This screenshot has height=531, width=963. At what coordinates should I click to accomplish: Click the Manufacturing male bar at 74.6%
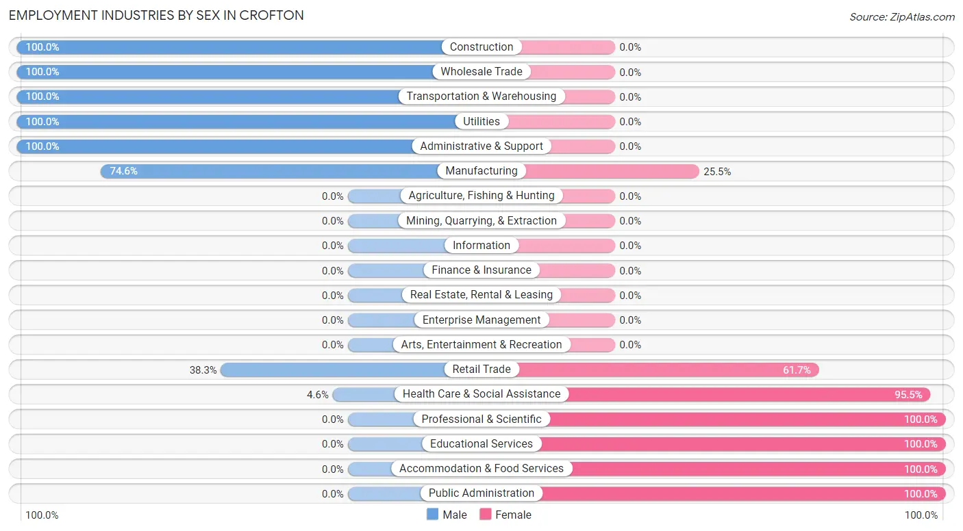pos(274,171)
